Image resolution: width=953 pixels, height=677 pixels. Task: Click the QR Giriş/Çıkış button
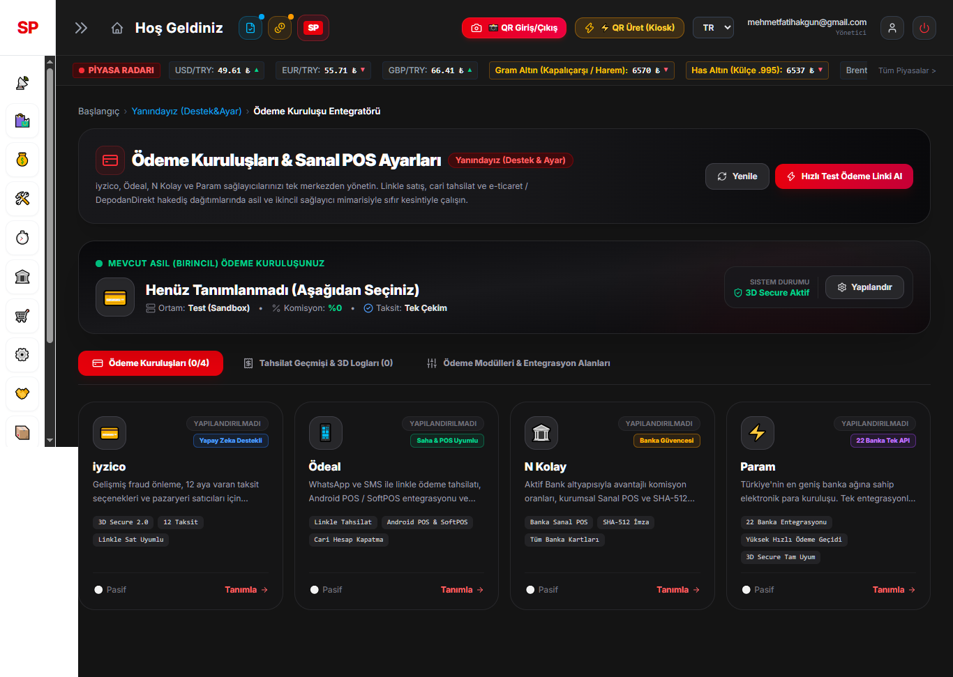(x=513, y=28)
